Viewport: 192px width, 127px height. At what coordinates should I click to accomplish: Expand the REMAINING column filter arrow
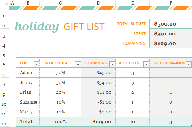click(112, 64)
